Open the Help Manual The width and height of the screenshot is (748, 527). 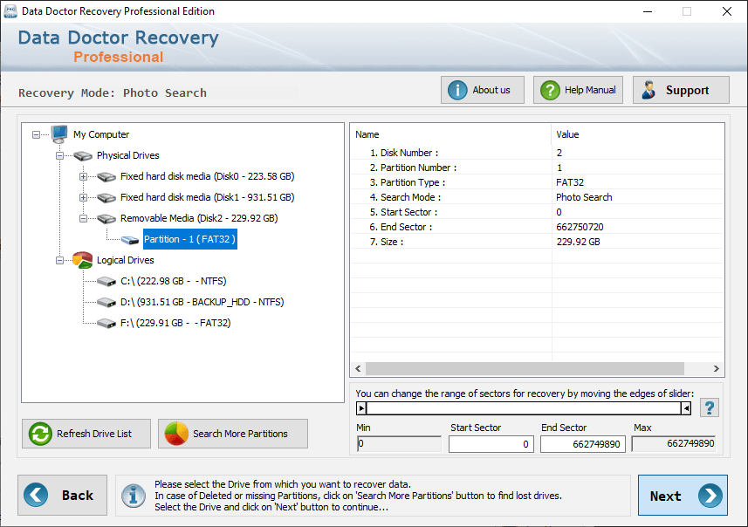(578, 90)
